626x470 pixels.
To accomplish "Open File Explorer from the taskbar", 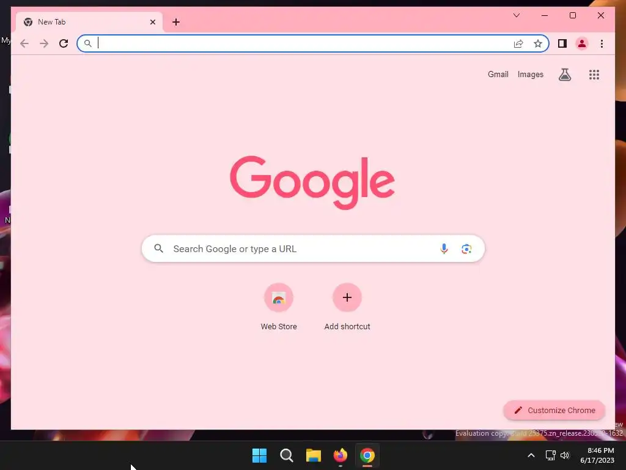I will click(x=314, y=455).
